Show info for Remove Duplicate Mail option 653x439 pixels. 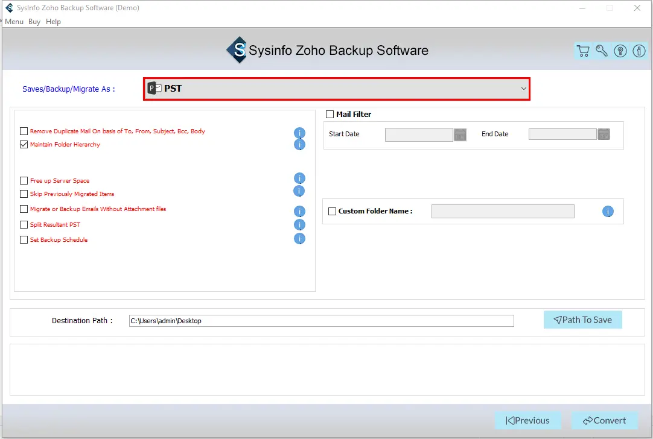tap(299, 133)
